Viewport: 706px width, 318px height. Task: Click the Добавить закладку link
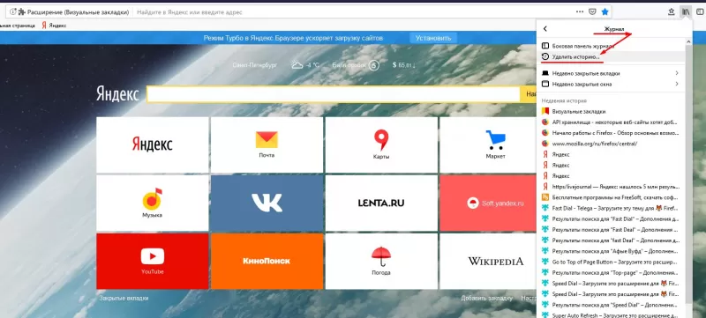coord(487,298)
